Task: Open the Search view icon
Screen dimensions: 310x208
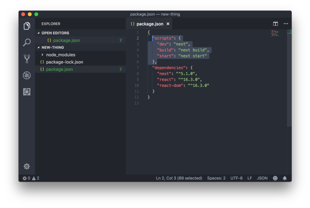Action: pyautogui.click(x=27, y=42)
